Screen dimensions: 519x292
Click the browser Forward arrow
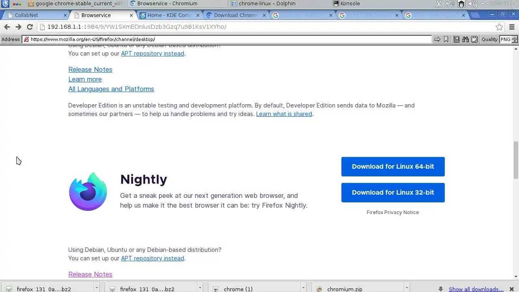point(18,27)
